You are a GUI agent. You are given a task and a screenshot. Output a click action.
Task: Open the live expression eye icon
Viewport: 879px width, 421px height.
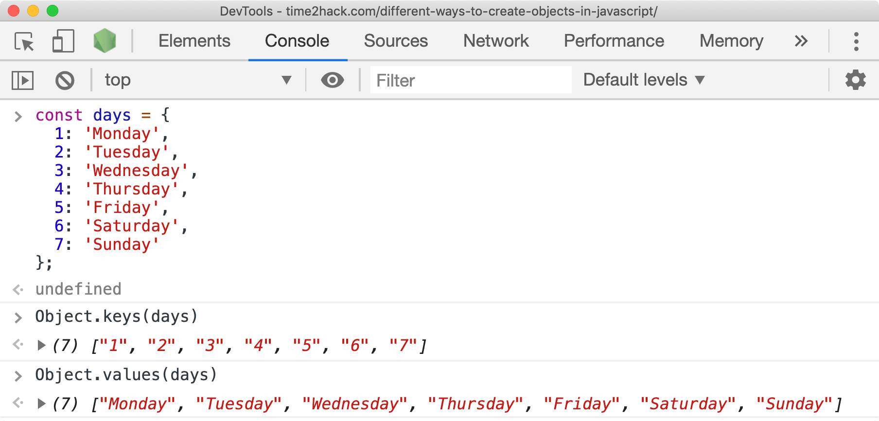333,80
